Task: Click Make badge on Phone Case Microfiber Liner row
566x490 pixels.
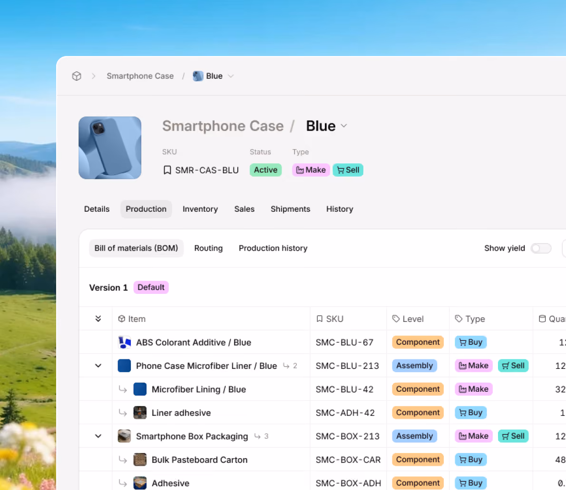Action: click(474, 366)
